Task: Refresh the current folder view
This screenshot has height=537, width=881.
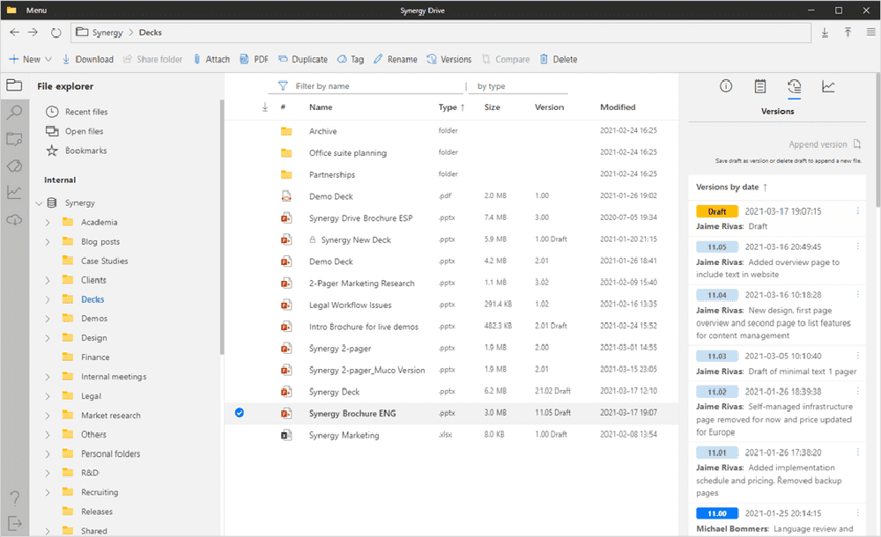Action: click(56, 33)
